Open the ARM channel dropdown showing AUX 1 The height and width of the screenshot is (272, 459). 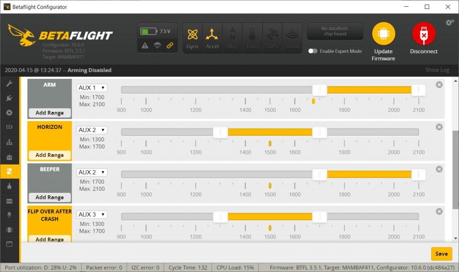click(x=92, y=88)
